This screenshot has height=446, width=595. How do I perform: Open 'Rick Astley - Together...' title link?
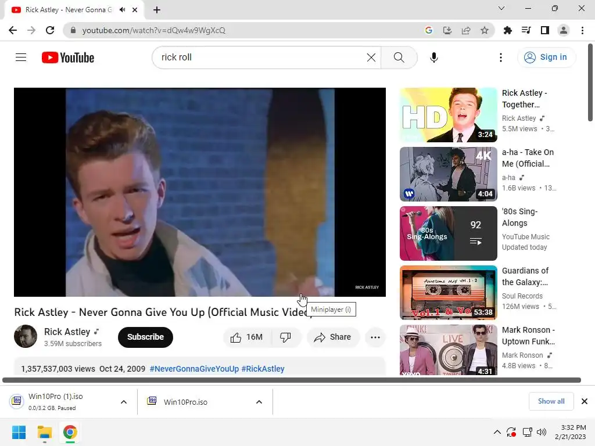click(525, 99)
